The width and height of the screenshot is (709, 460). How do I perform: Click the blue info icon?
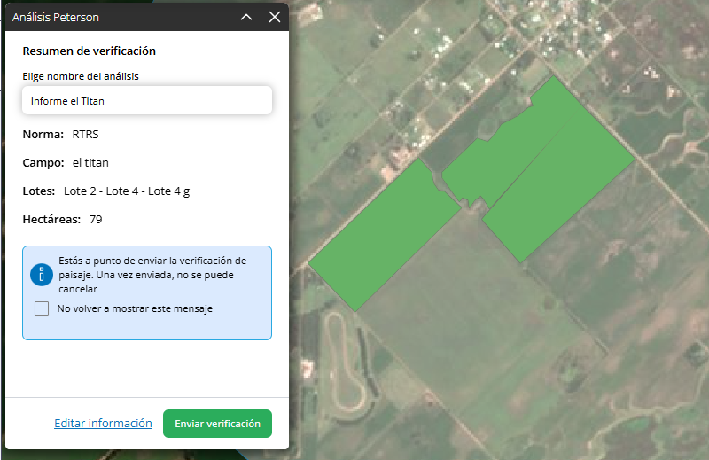(42, 275)
